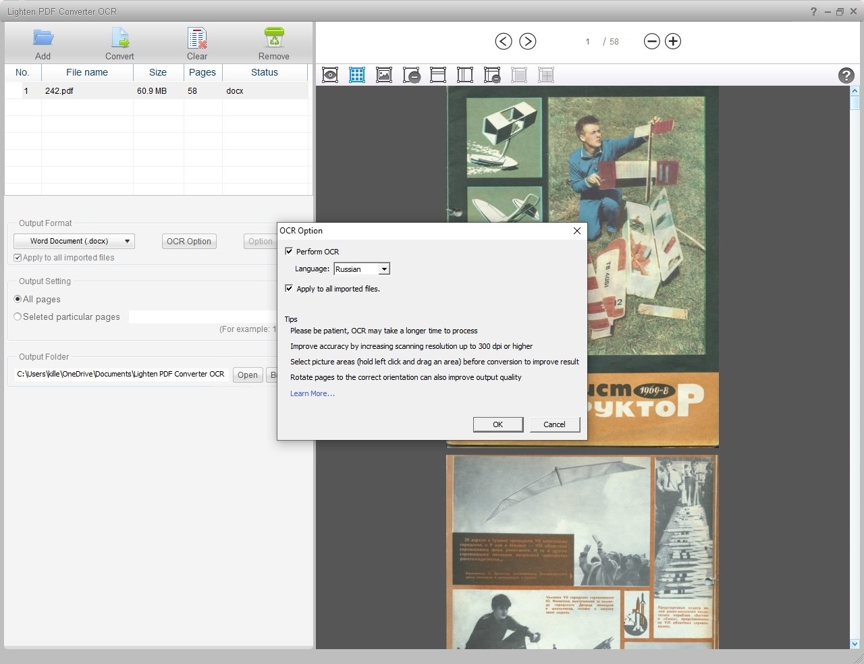Open the help question mark icon

(x=846, y=76)
